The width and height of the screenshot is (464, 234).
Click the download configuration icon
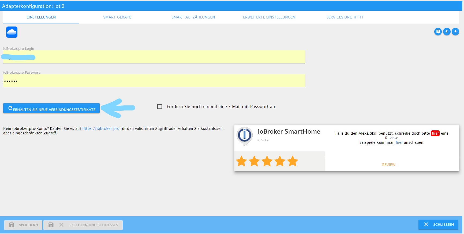[455, 32]
